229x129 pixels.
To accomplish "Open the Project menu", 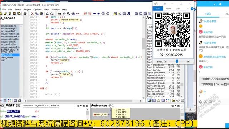I will [27, 10].
